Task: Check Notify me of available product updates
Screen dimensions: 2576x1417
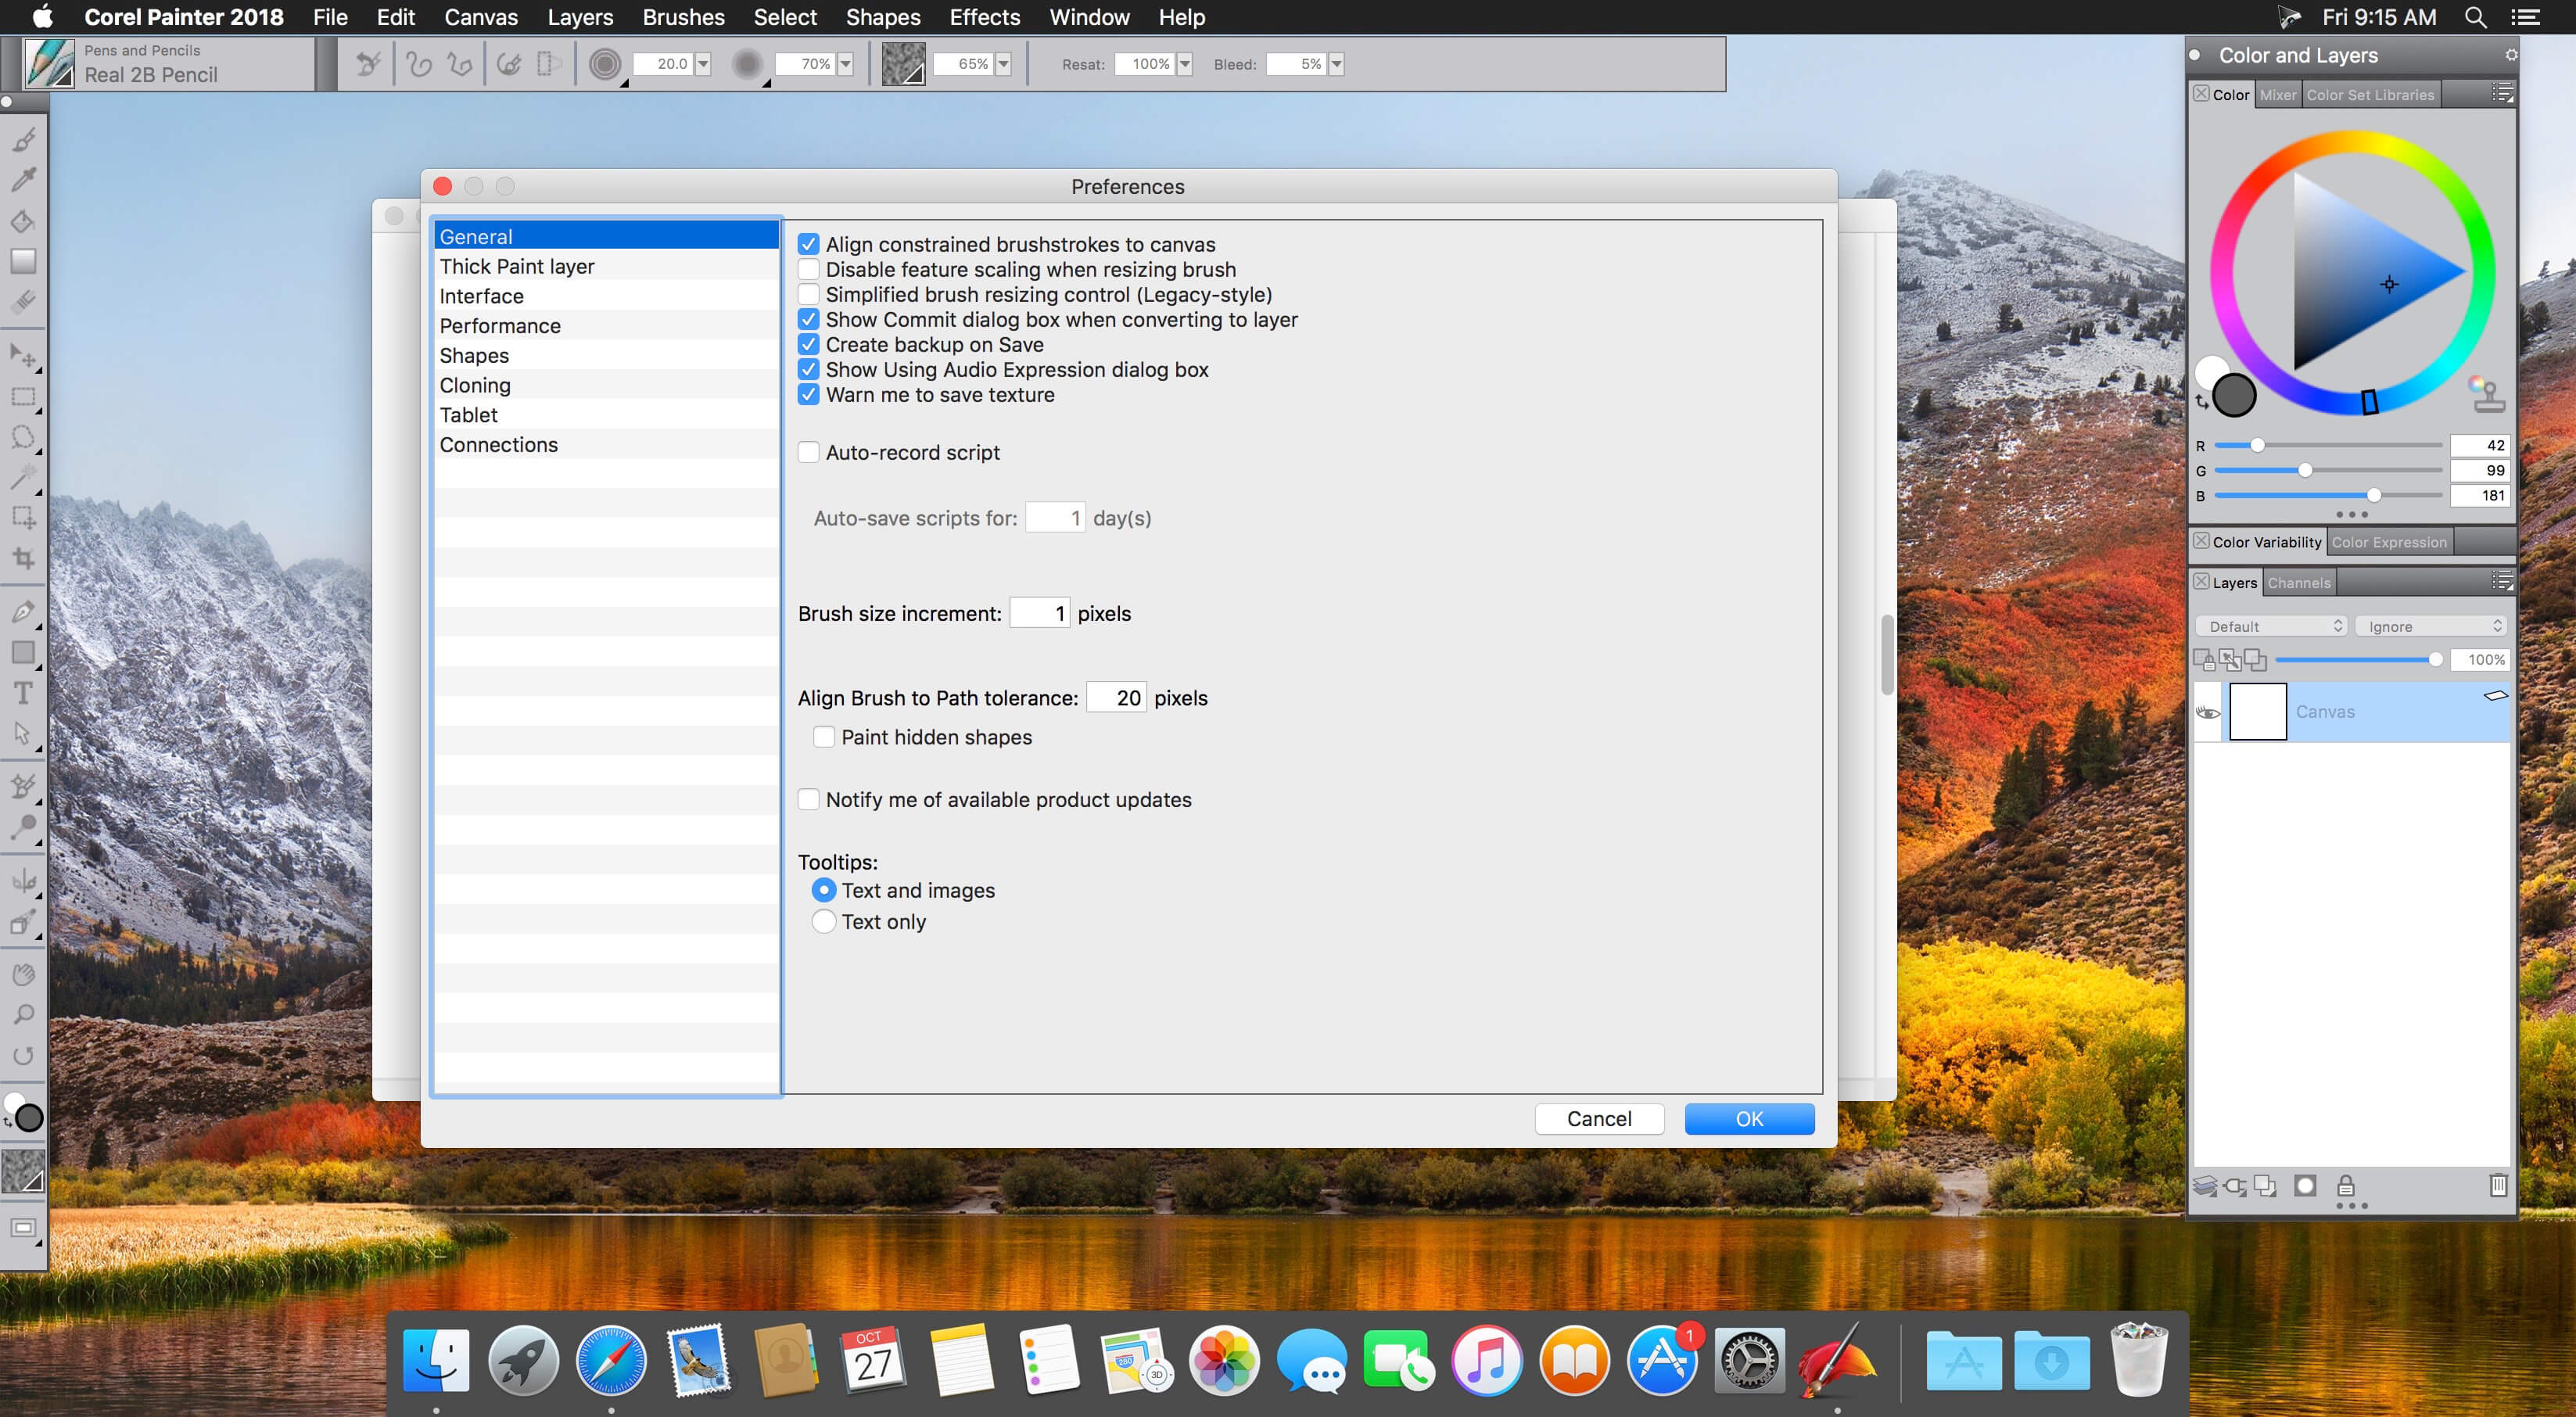Action: coord(809,800)
